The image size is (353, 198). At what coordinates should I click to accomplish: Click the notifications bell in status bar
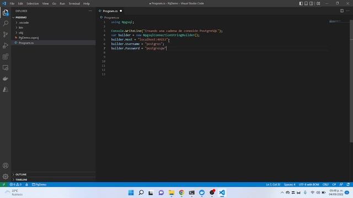348,185
